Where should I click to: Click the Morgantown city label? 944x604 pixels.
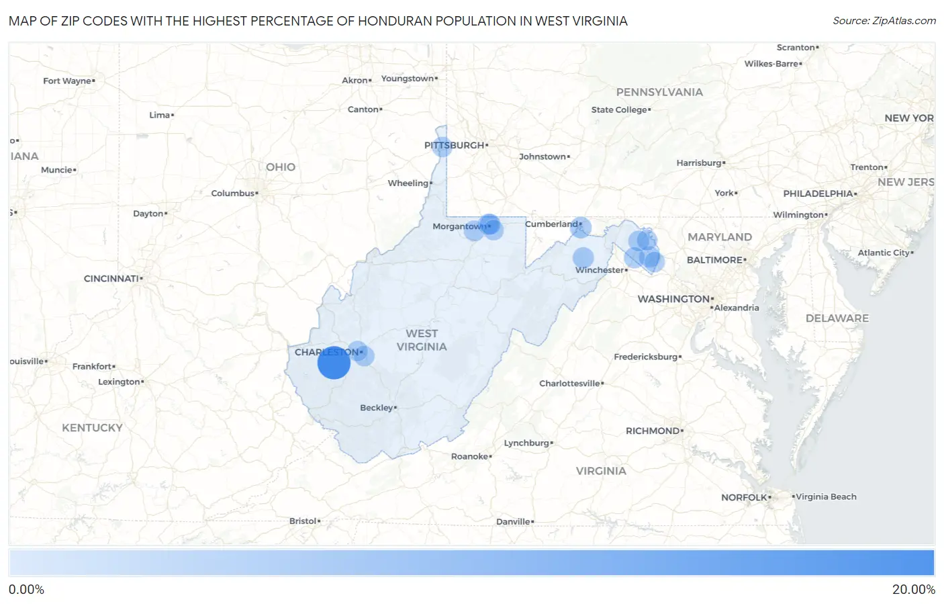459,226
